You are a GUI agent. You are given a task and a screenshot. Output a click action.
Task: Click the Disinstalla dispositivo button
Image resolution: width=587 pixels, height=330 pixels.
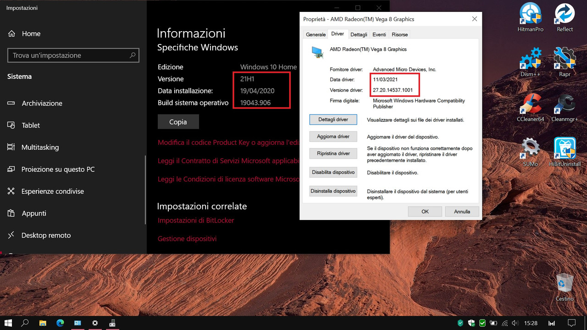point(333,191)
